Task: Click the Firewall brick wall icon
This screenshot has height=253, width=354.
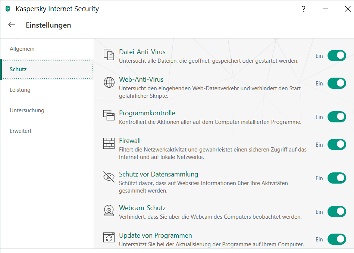Action: [x=109, y=143]
